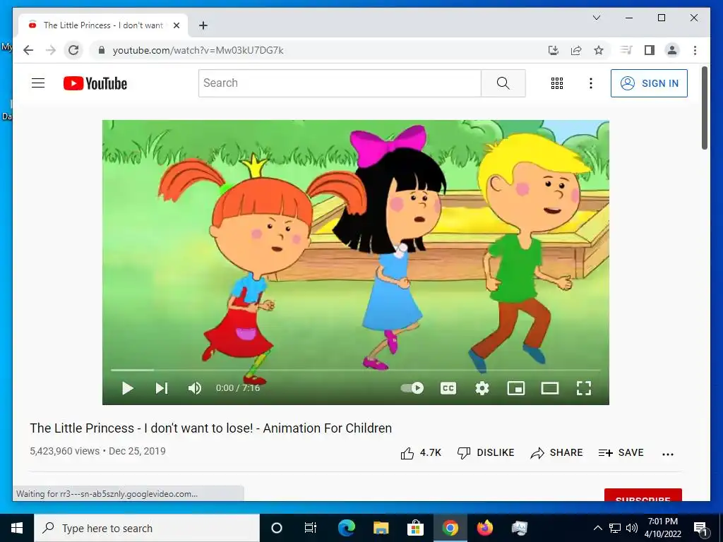723x542 pixels.
Task: Reload the page
Action: pos(73,50)
